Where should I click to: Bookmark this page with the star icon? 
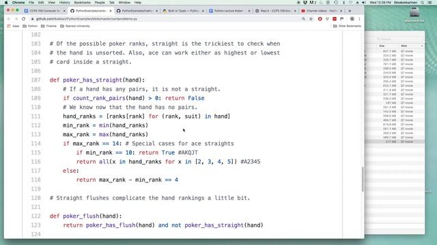[x=311, y=19]
